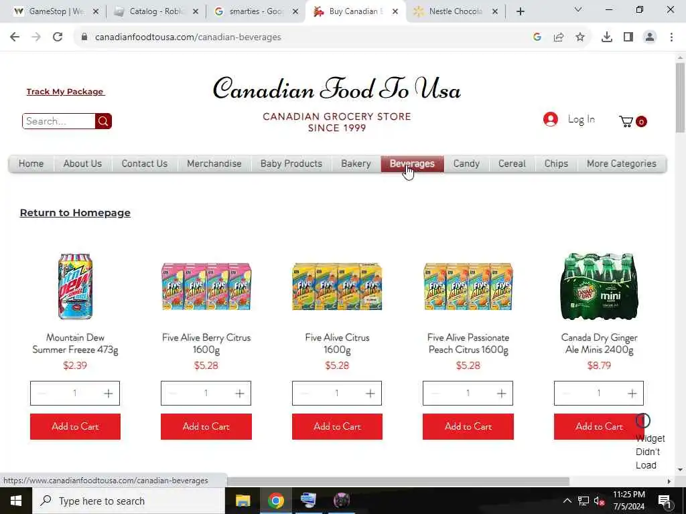This screenshot has height=514, width=686.
Task: Open Chrome three-dot menu
Action: 671,37
